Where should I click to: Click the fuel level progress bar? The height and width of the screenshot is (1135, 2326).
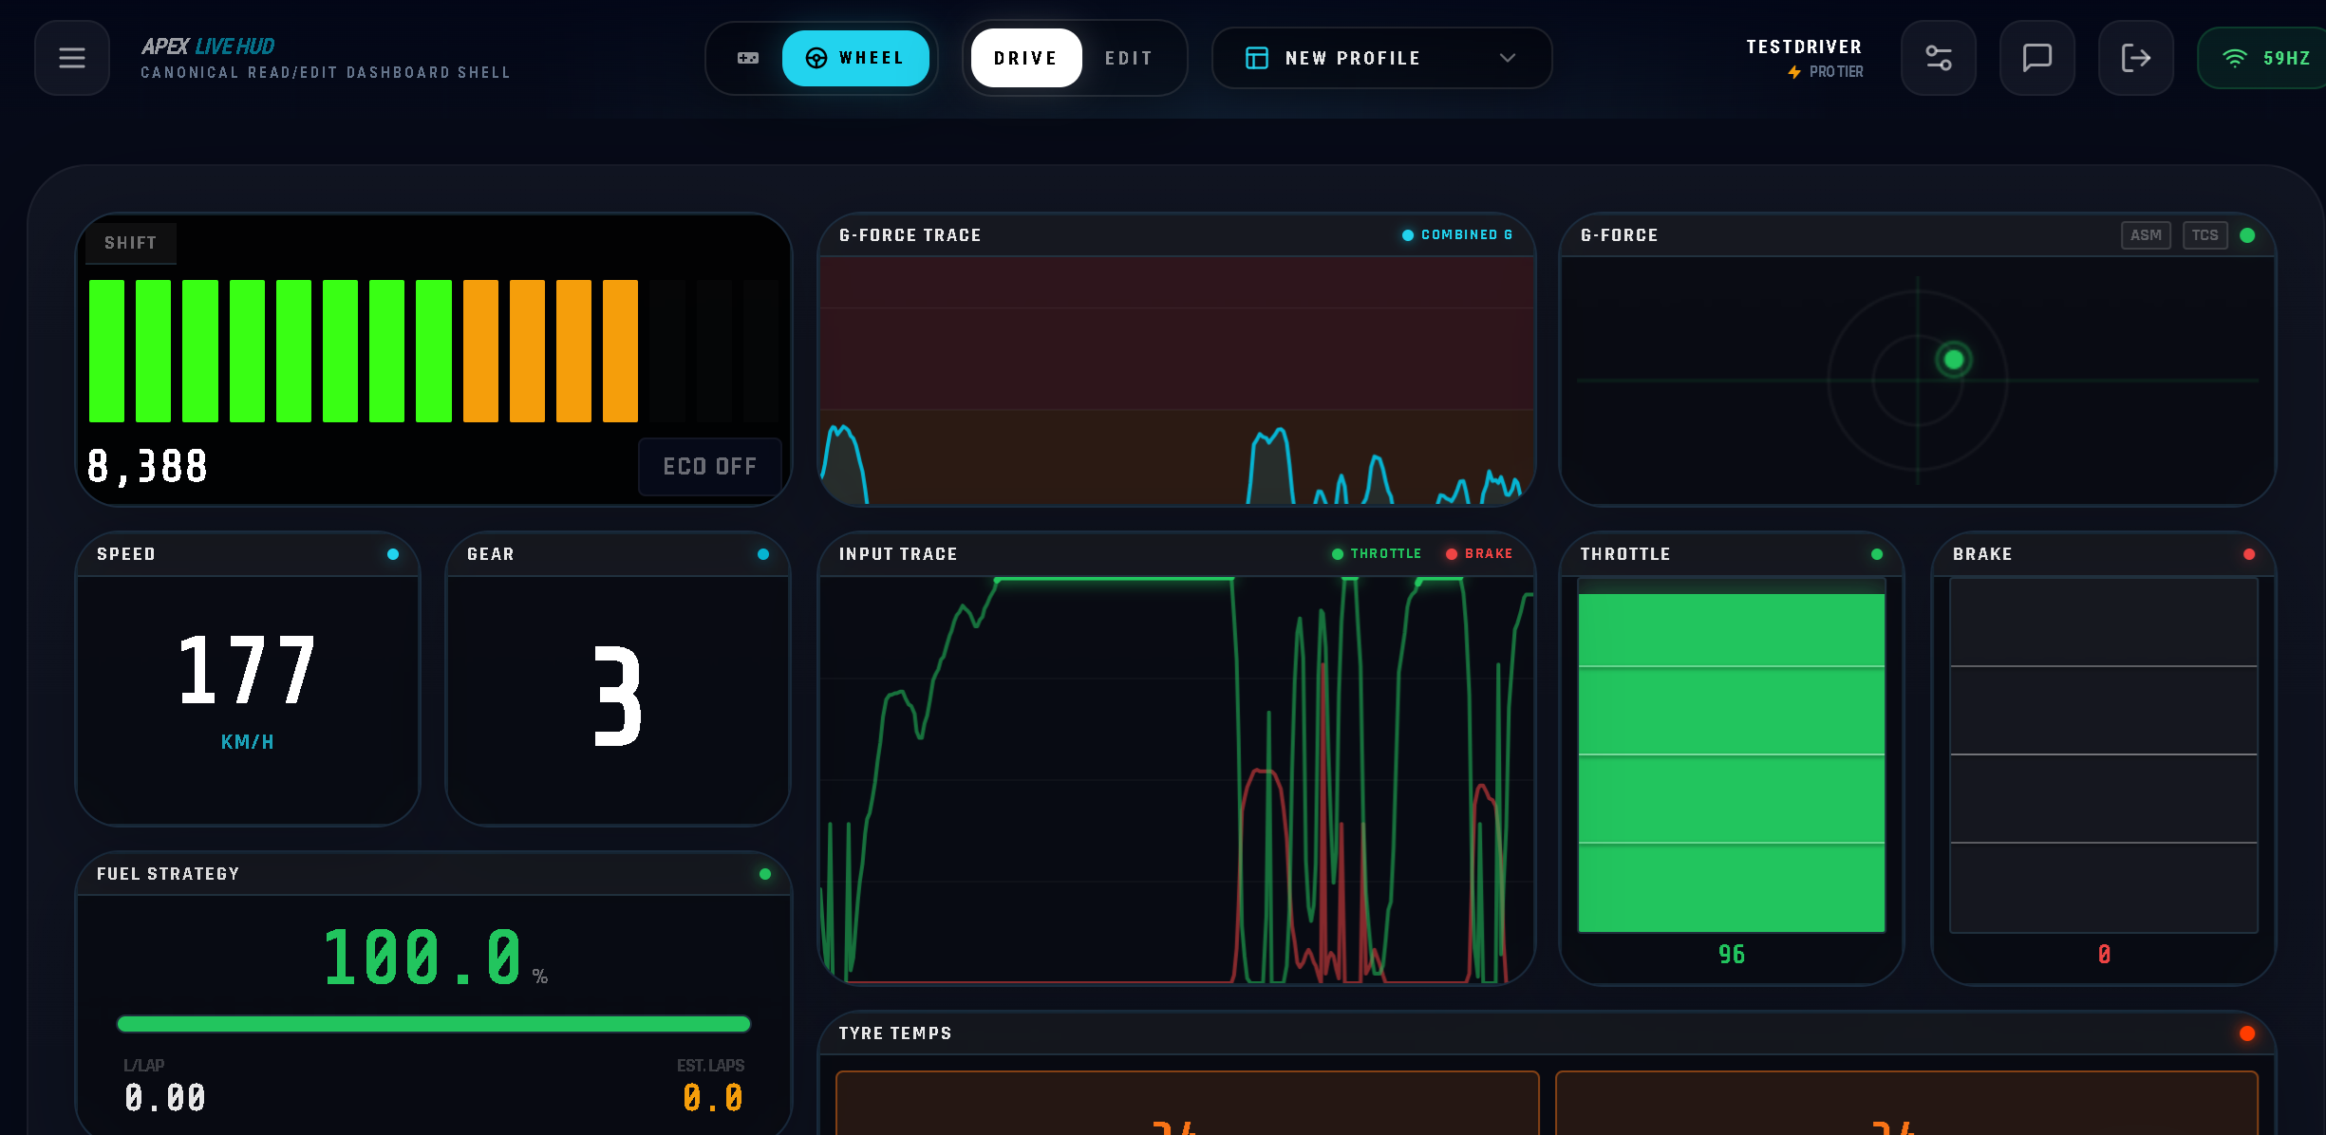[434, 1024]
